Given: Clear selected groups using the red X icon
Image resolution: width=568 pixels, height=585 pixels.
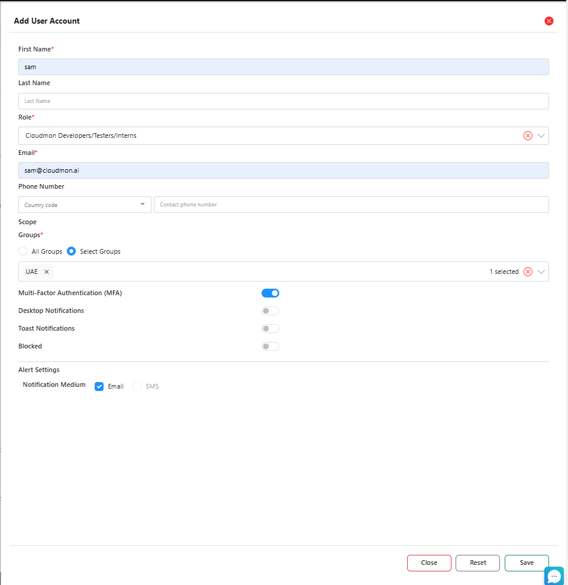Looking at the screenshot, I should pyautogui.click(x=528, y=272).
